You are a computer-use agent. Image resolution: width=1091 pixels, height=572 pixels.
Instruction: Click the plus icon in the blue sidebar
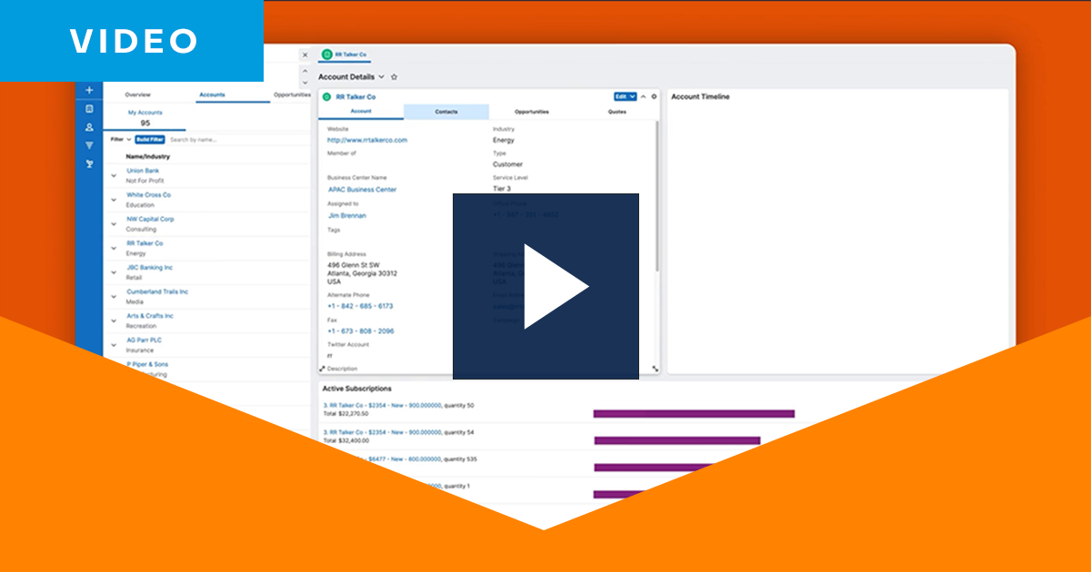click(x=89, y=90)
